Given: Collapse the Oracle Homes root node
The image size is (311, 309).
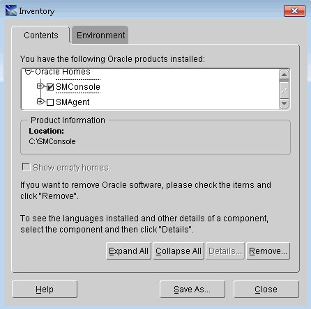Looking at the screenshot, I should pyautogui.click(x=28, y=72).
